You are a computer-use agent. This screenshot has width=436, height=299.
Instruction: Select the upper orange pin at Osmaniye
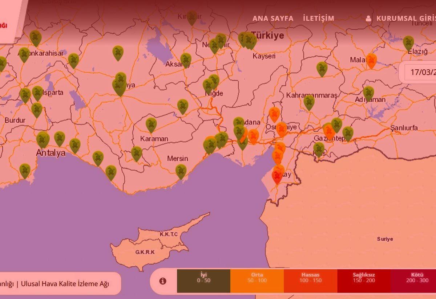coord(275,114)
